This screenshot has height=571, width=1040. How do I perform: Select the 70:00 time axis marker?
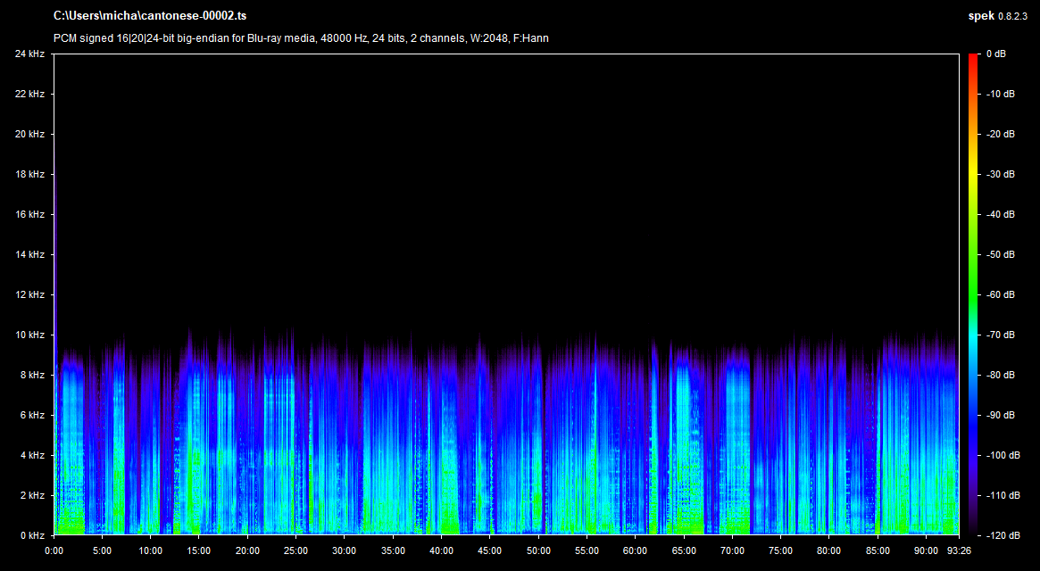tap(732, 550)
